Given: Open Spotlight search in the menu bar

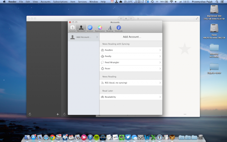Looking at the screenshot, I should coord(217,2).
